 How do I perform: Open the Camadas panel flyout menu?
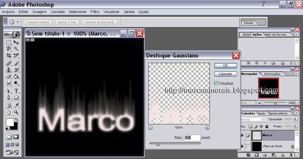(x=296, y=113)
